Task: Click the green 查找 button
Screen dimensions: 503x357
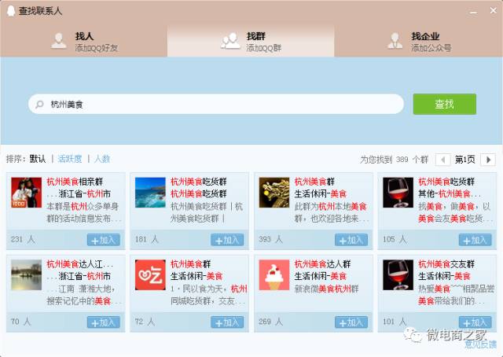Action: [445, 104]
